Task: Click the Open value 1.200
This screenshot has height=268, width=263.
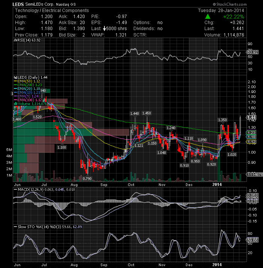Action: [47, 17]
